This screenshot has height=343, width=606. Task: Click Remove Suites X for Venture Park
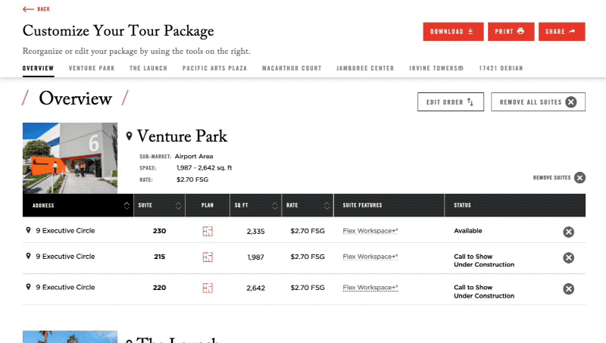[579, 178]
